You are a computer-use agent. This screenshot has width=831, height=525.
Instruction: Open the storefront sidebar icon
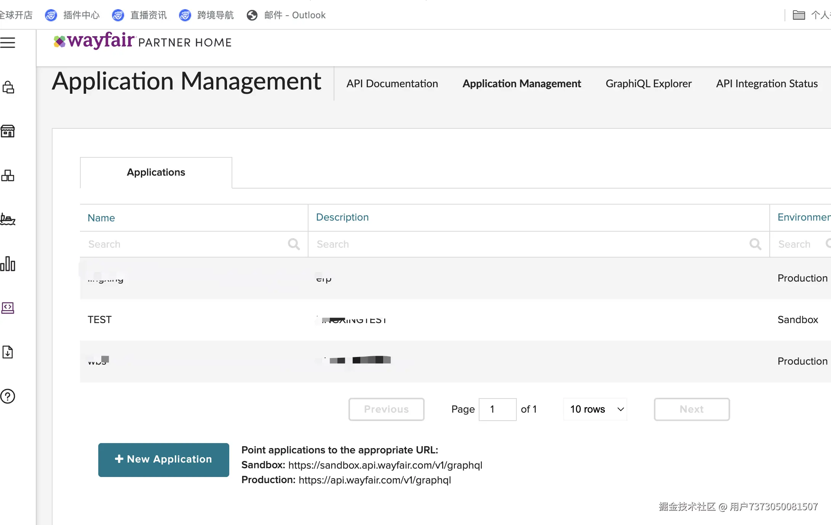point(8,131)
